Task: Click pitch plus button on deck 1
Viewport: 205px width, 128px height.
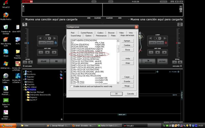Action: [x=30, y=62]
